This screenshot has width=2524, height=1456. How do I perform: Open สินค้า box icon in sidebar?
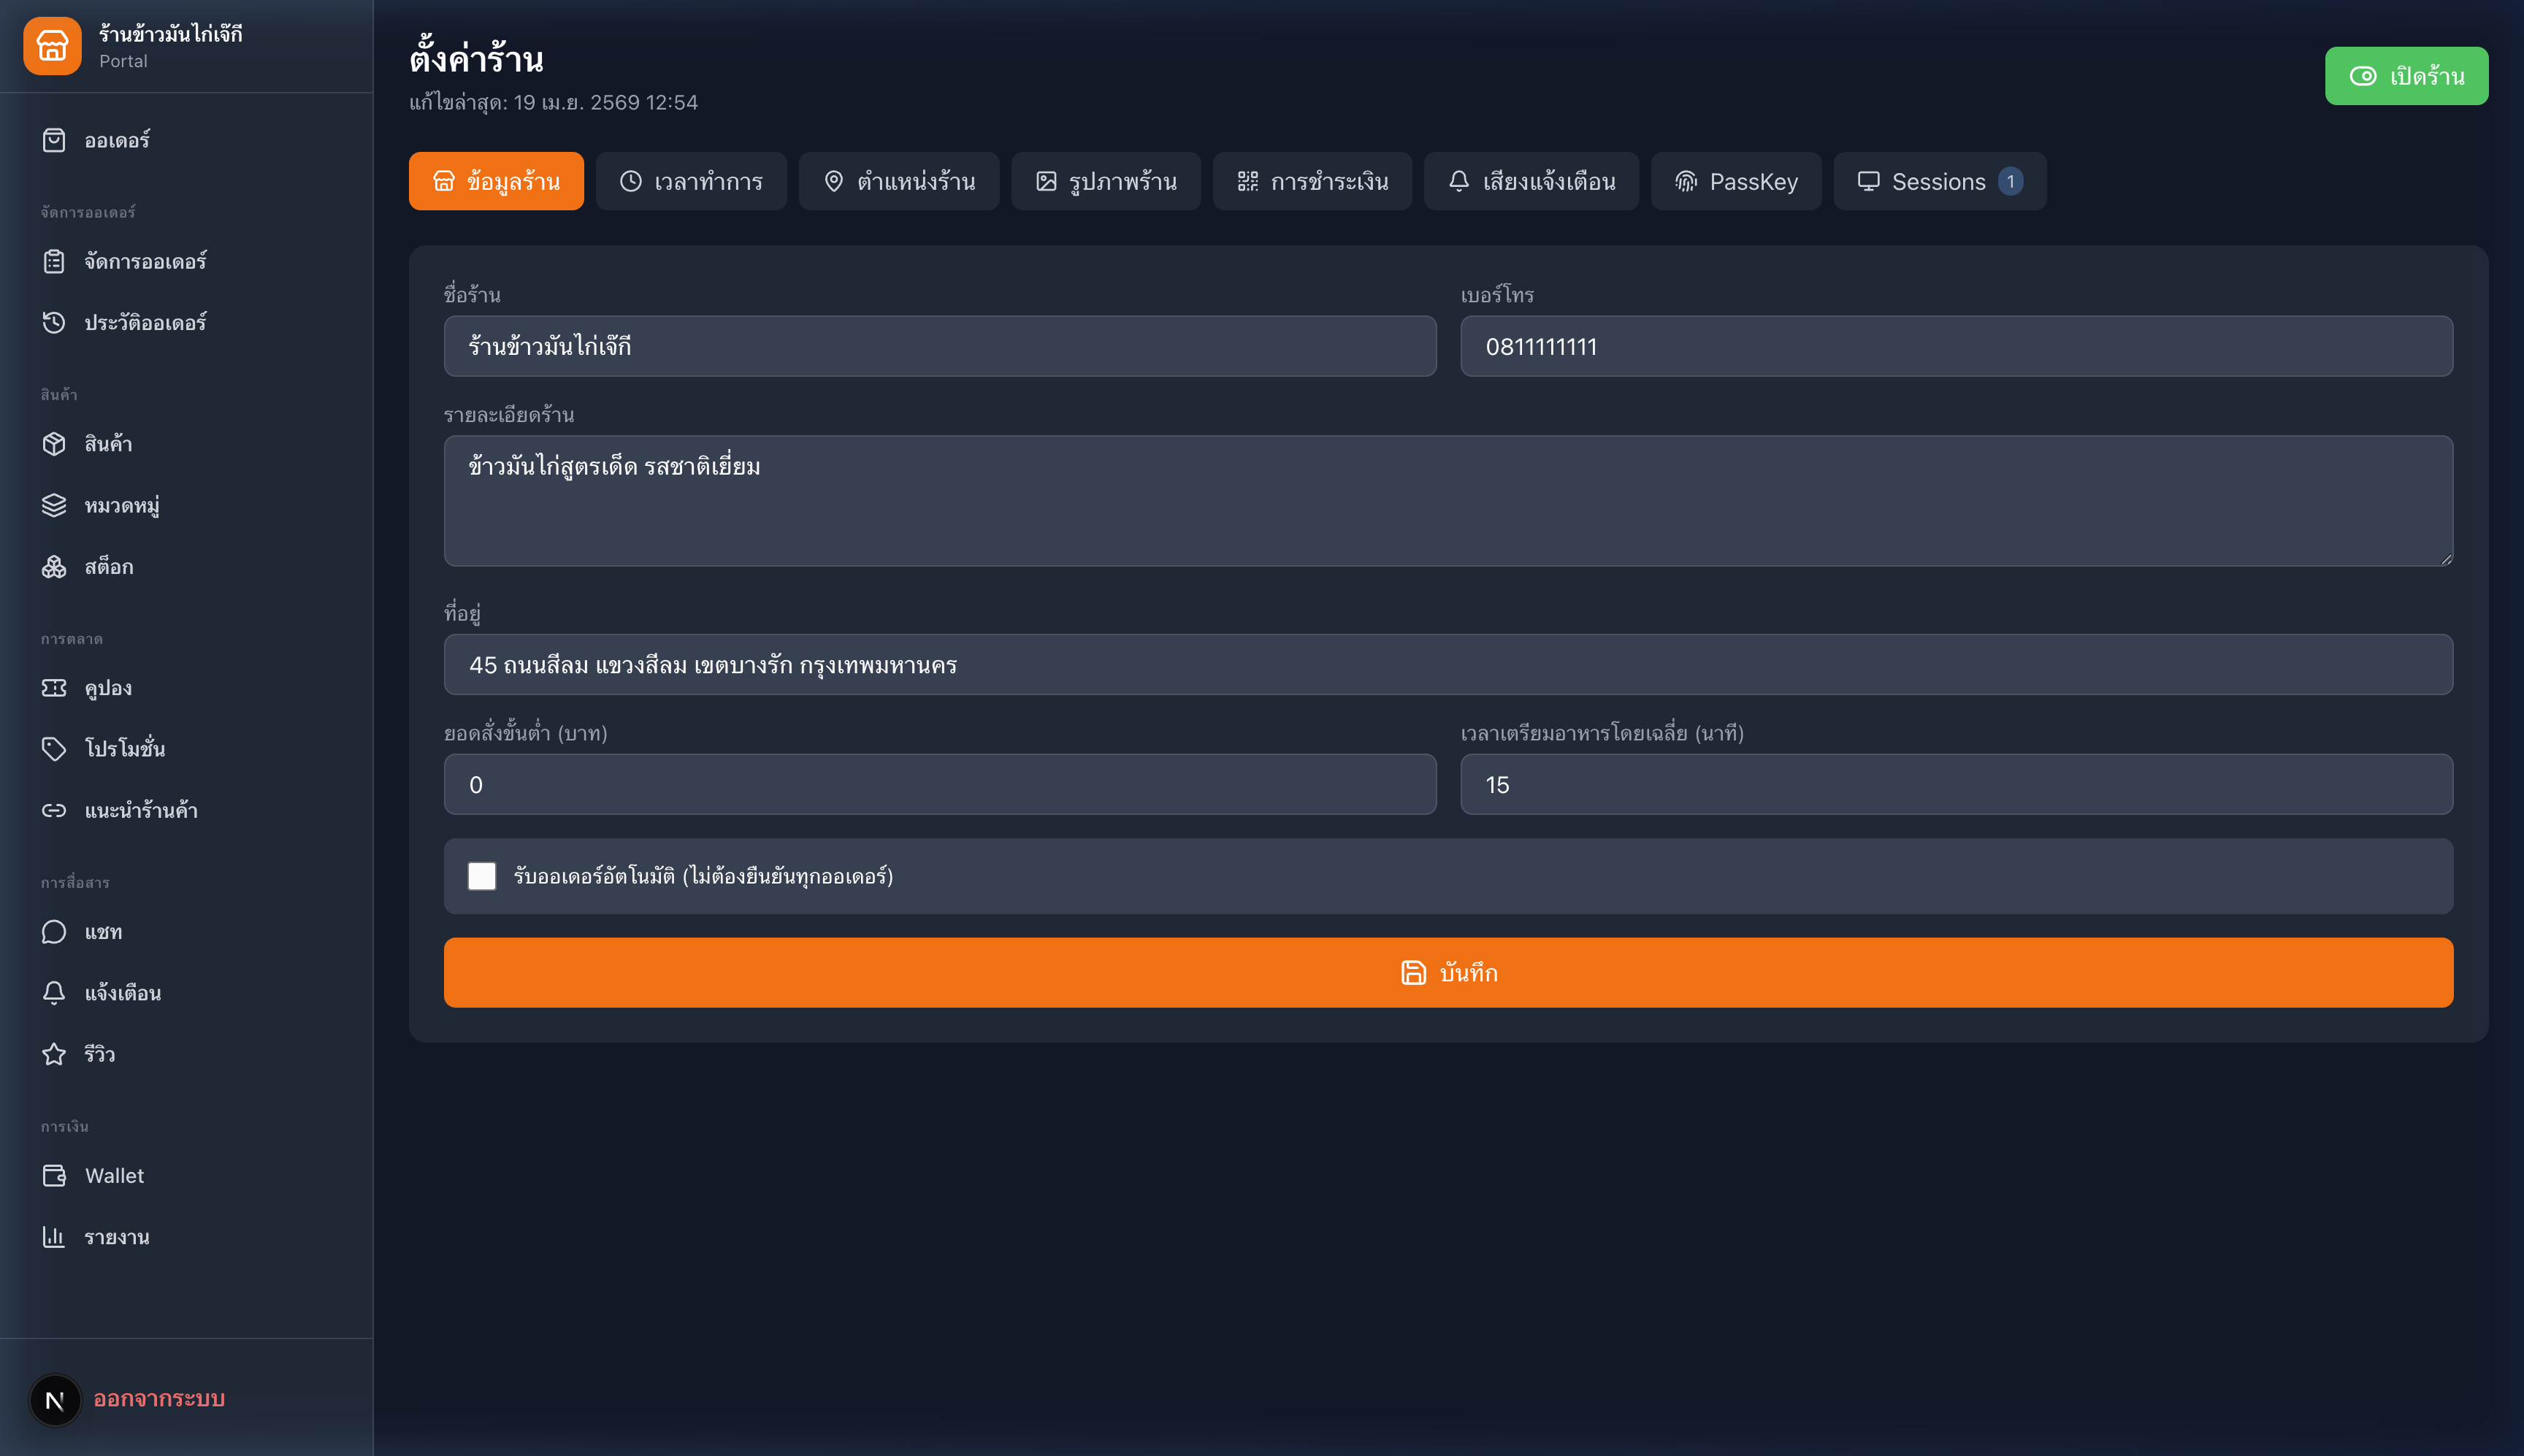coord(54,444)
